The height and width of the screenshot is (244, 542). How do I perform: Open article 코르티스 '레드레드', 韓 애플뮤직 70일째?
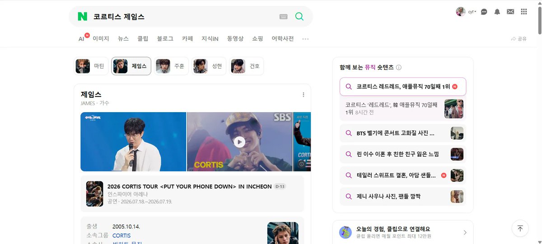tap(392, 108)
